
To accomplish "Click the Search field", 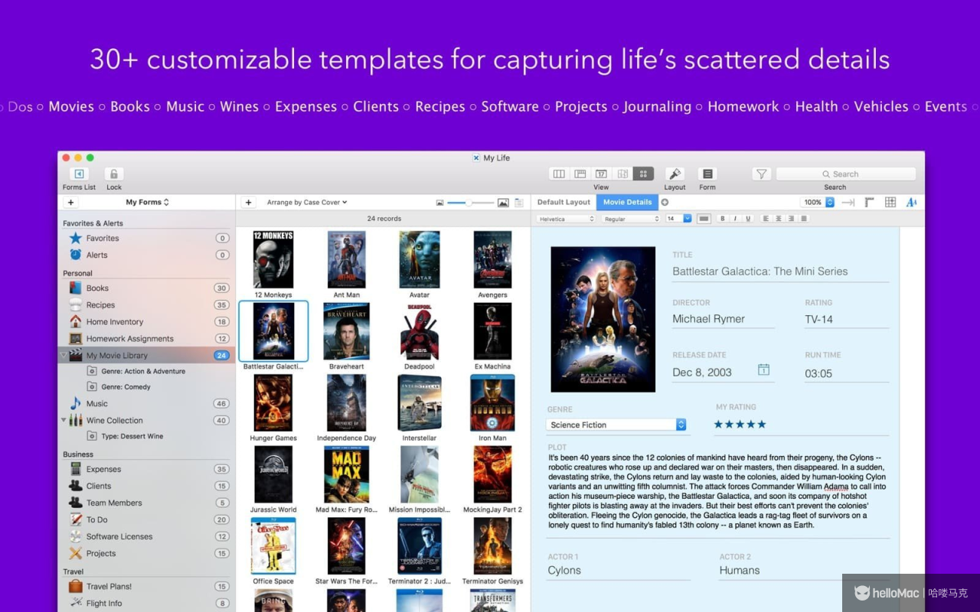I will tap(846, 174).
